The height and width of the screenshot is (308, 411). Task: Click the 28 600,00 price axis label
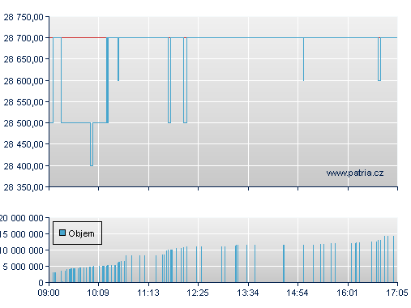click(24, 81)
